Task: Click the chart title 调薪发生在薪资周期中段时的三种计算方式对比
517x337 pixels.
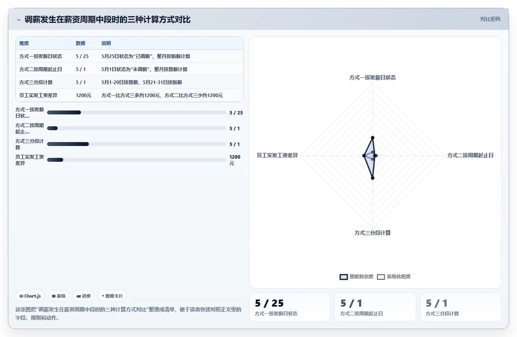Action: pos(107,19)
